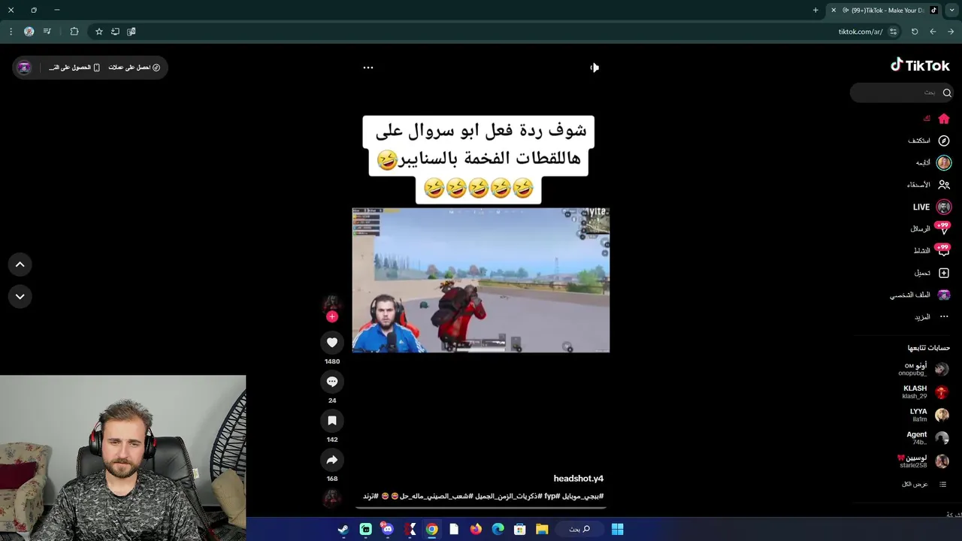The image size is (962, 541).
Task: Open the TikTok logo home link
Action: [920, 65]
